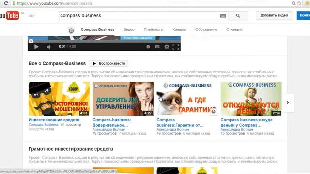
Task: Click the search magnifier button
Action: coord(238,15)
